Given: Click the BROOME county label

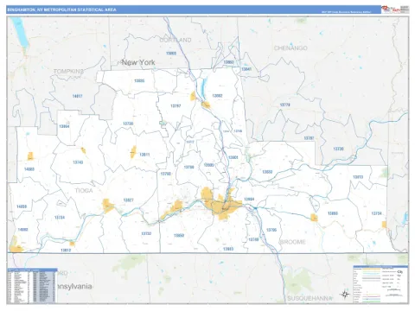Looking at the screenshot, I should coord(292,242).
